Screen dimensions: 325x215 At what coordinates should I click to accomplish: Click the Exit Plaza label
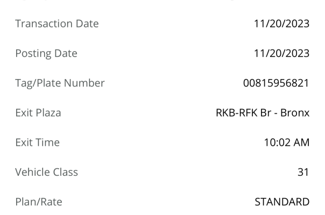[x=38, y=113]
